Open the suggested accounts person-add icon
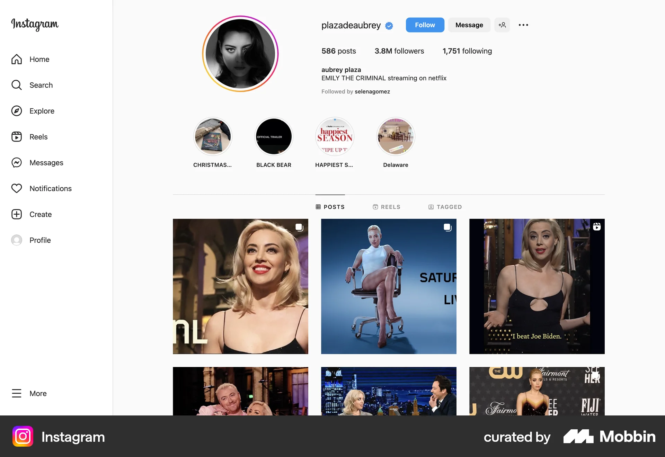Image resolution: width=665 pixels, height=457 pixels. (x=502, y=25)
